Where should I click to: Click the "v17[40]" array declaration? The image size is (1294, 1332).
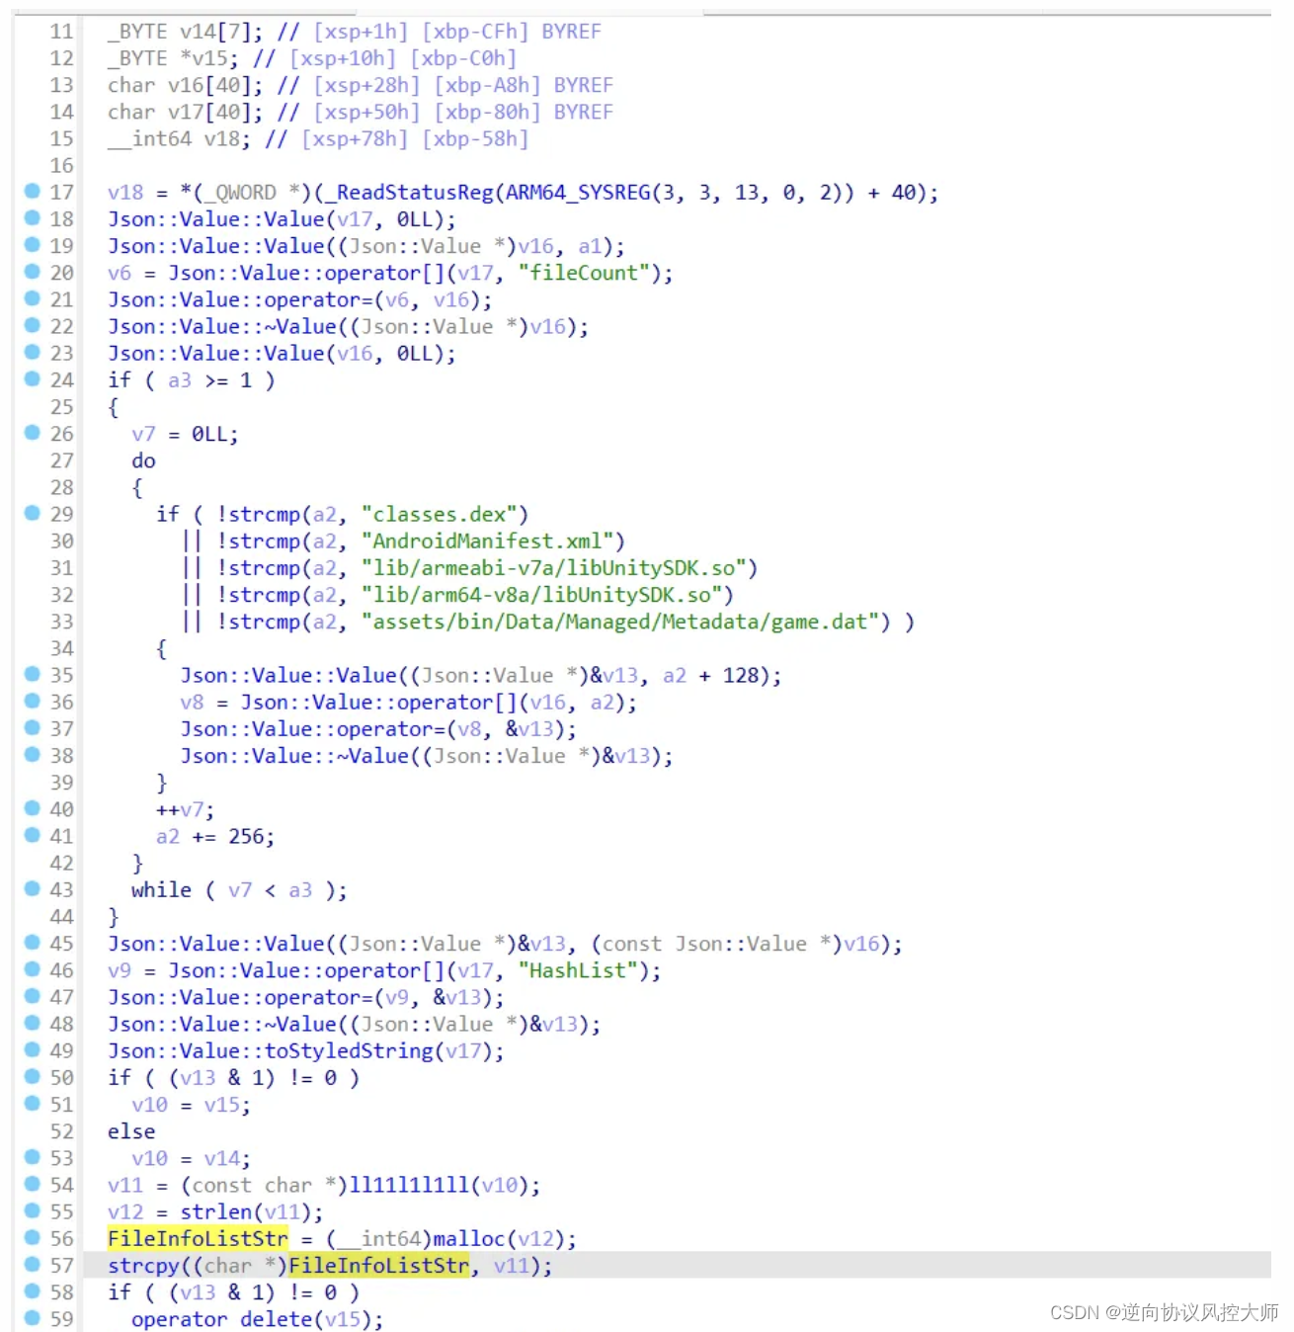pos(209,112)
